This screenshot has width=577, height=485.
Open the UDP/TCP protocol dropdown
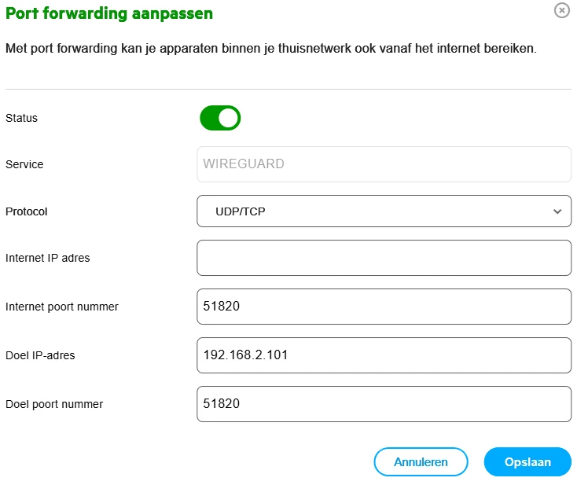(384, 211)
